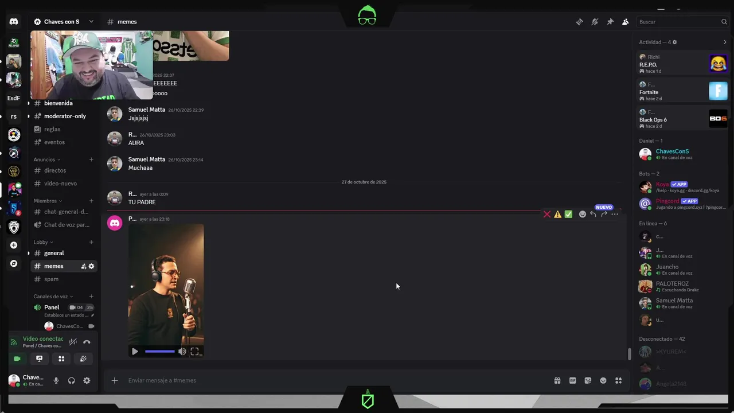Open Discover servers compass icon
This screenshot has width=734, height=413.
(14, 263)
